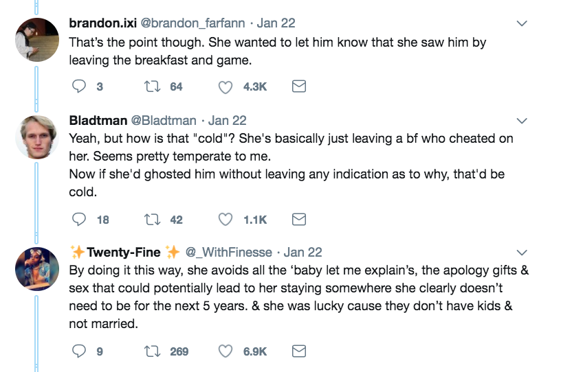Like Bladtman's tweet about ghosting
The height and width of the screenshot is (372, 561).
[226, 220]
